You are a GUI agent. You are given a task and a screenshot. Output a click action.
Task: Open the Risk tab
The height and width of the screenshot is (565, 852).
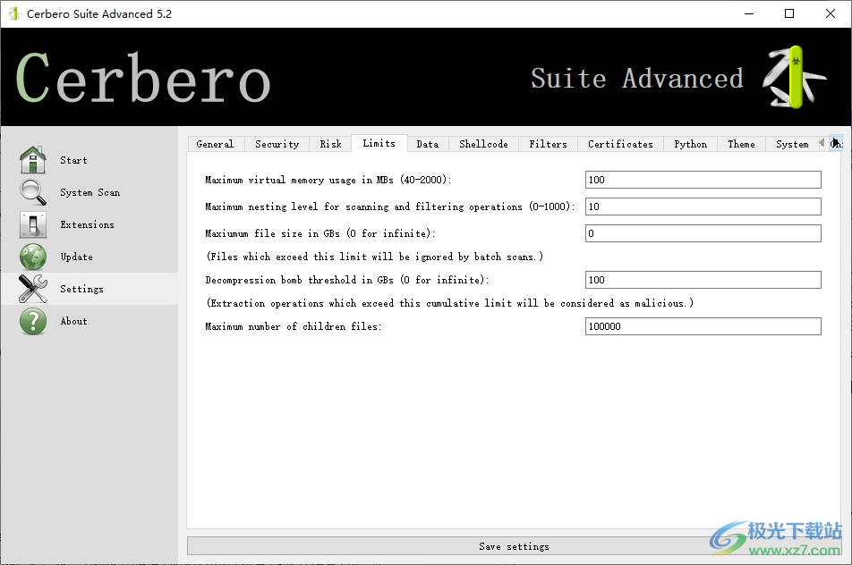click(x=330, y=144)
